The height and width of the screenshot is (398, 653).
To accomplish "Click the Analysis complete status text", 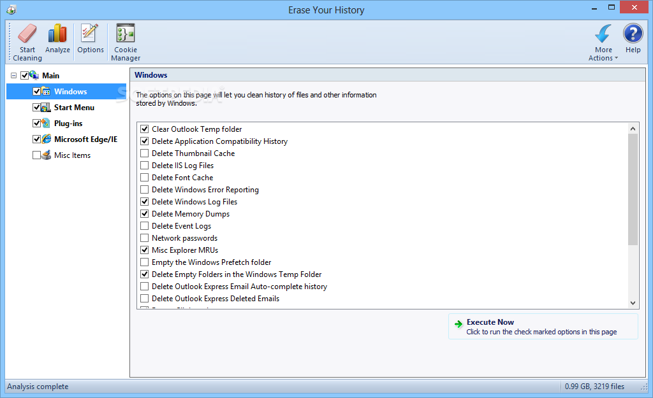I will pos(38,387).
